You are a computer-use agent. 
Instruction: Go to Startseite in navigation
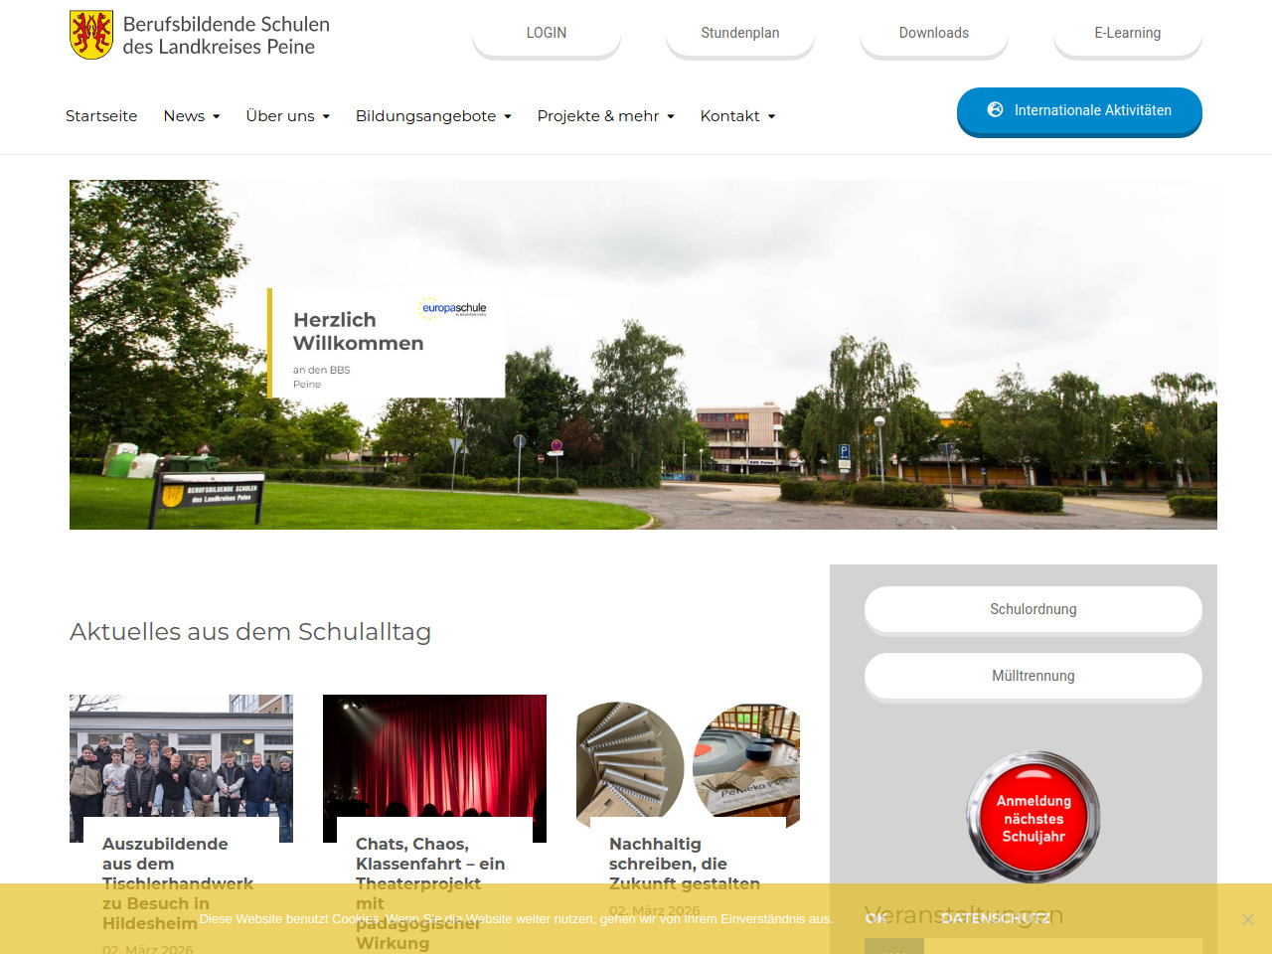coord(101,116)
